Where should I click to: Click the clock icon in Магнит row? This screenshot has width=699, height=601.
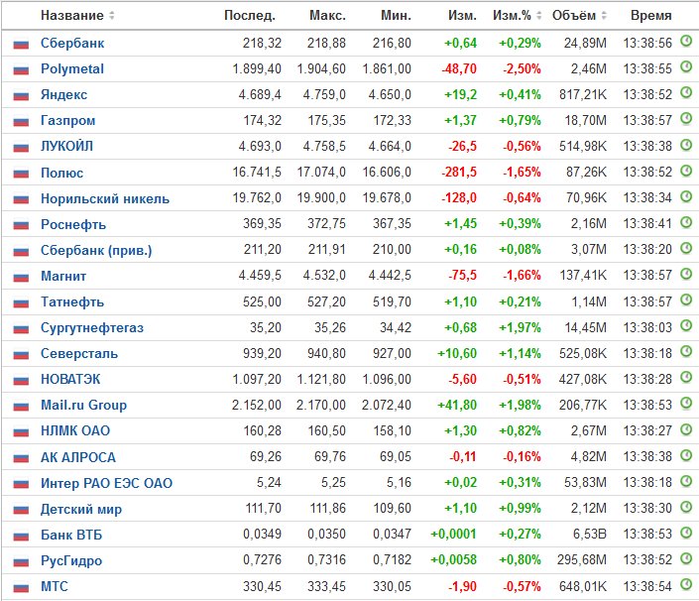[x=686, y=274]
